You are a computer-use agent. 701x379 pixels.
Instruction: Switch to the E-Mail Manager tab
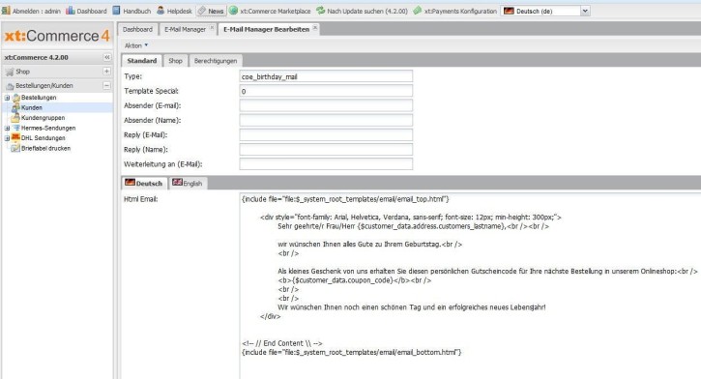tap(185, 29)
